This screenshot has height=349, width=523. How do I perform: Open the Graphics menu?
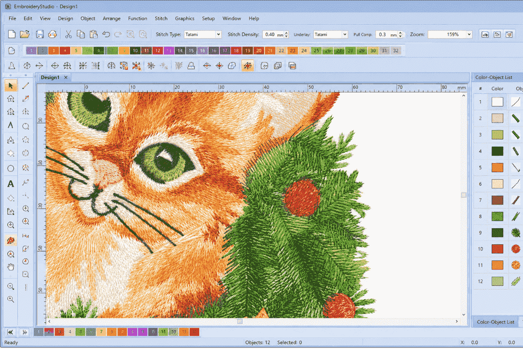tap(185, 18)
